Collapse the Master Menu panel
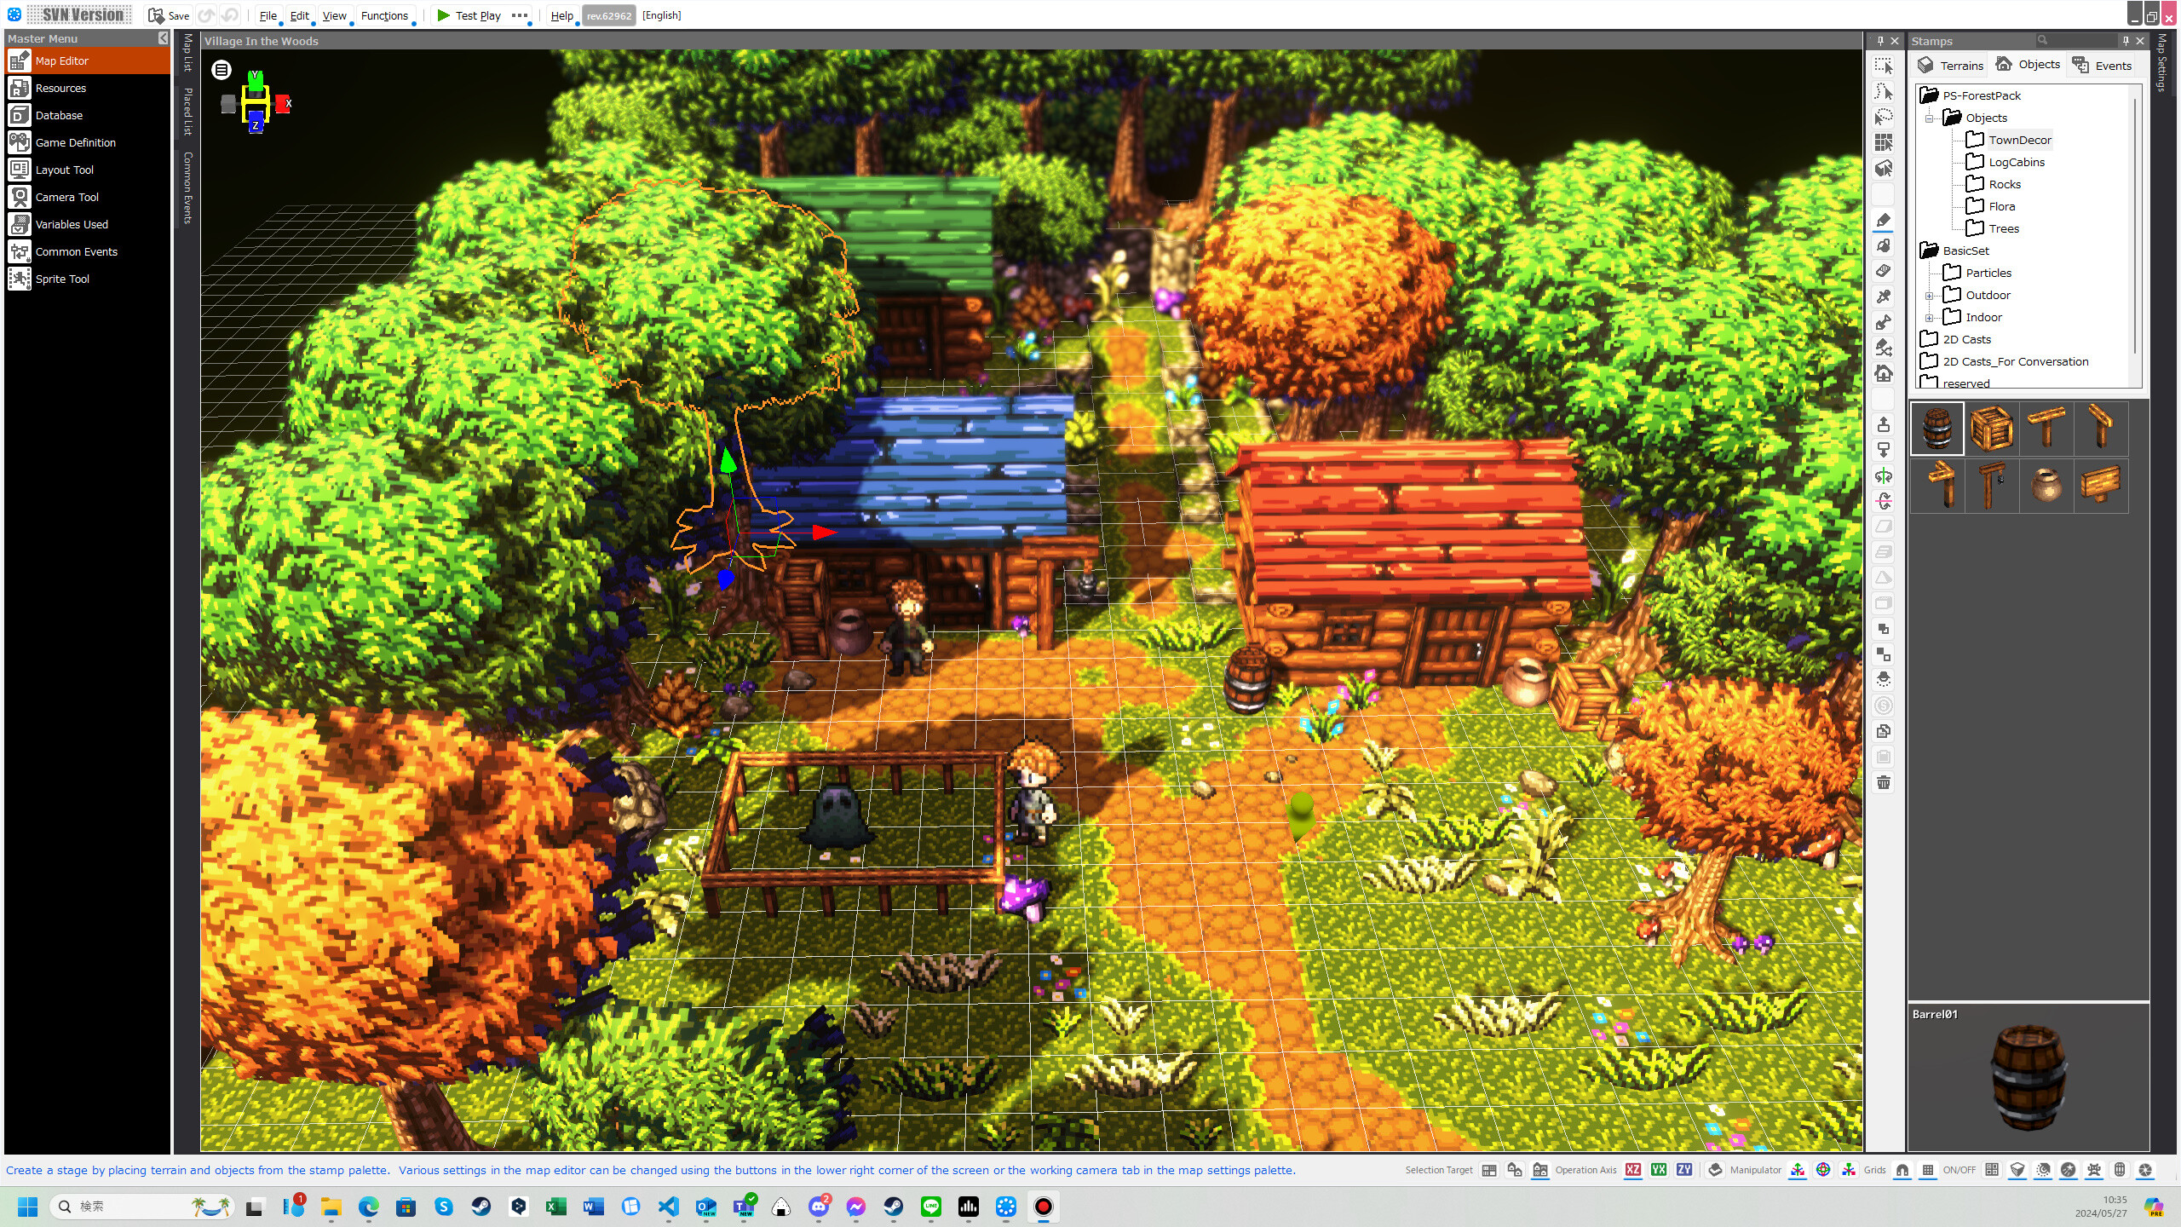Image resolution: width=2181 pixels, height=1227 pixels. [x=163, y=38]
